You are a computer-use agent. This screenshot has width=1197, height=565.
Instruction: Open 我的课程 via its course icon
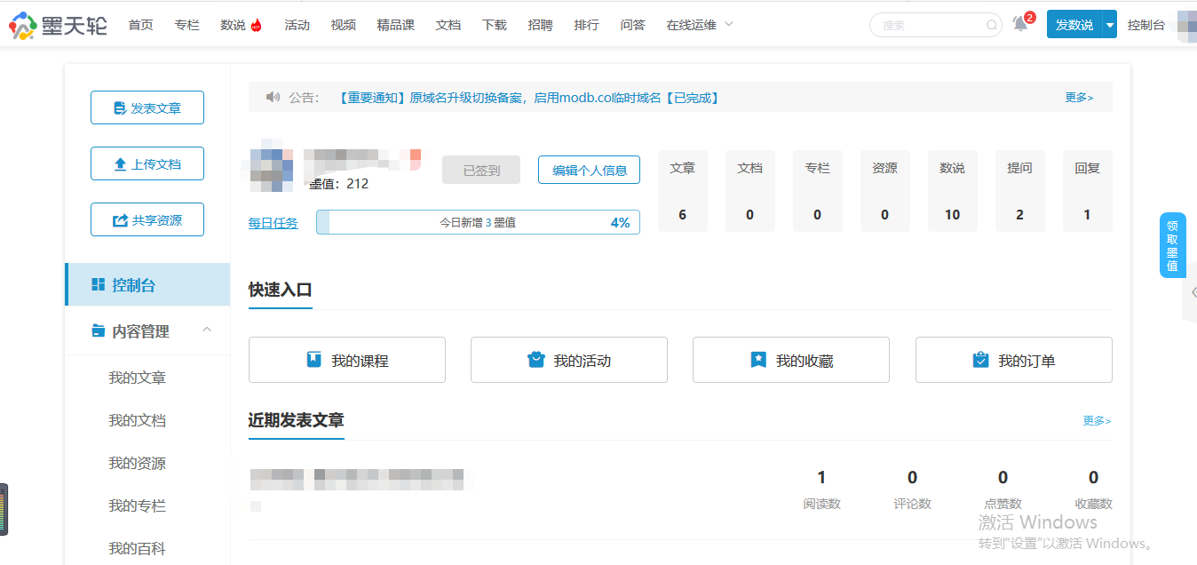(x=313, y=359)
